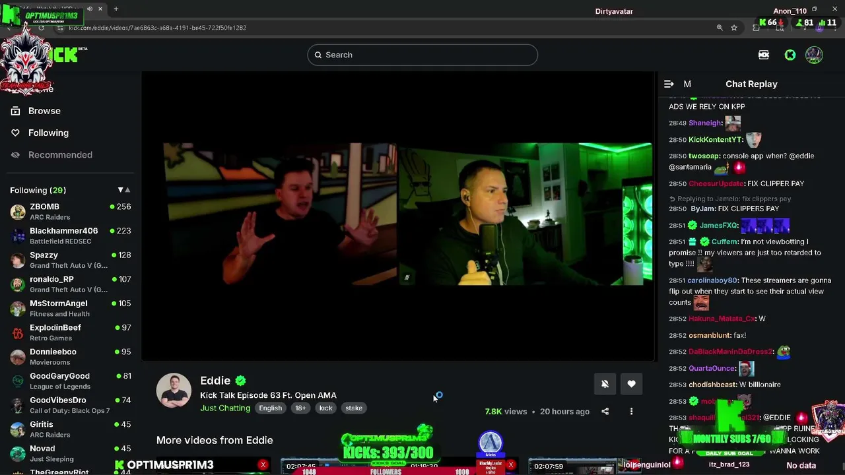Click carolinaboy80 username in chat
Screen dimensions: 845x475
pos(712,280)
